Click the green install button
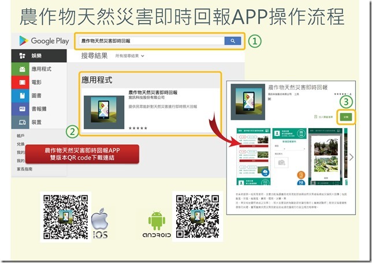This screenshot has width=372, height=263. (x=346, y=117)
